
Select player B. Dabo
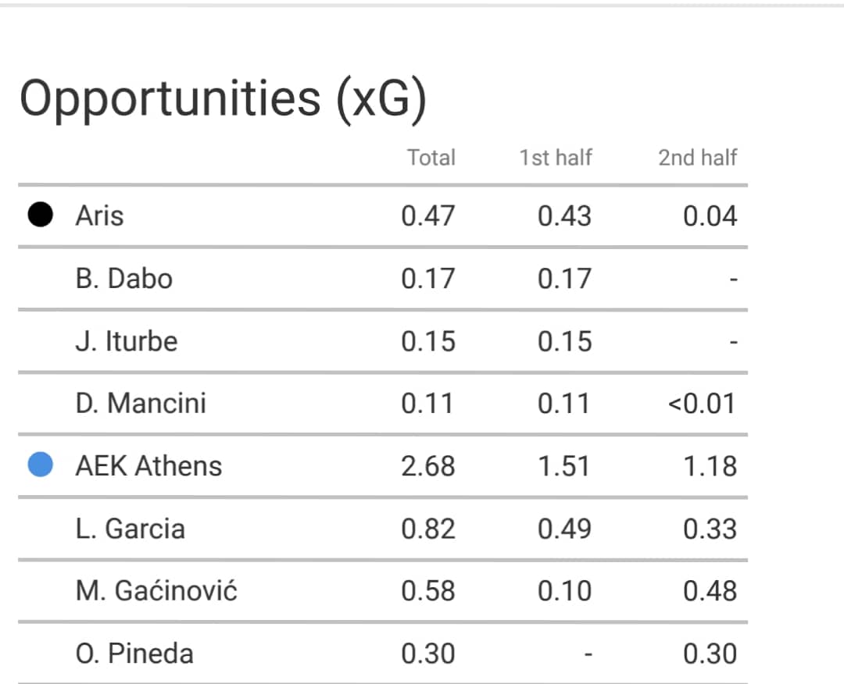pyautogui.click(x=123, y=279)
